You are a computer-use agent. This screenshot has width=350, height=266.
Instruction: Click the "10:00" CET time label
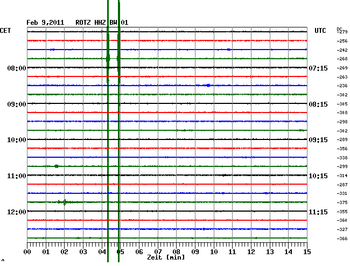[x=17, y=140]
